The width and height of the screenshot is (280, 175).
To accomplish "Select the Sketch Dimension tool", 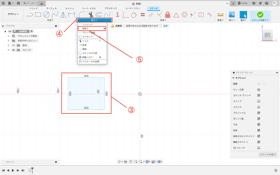I will (x=72, y=15).
